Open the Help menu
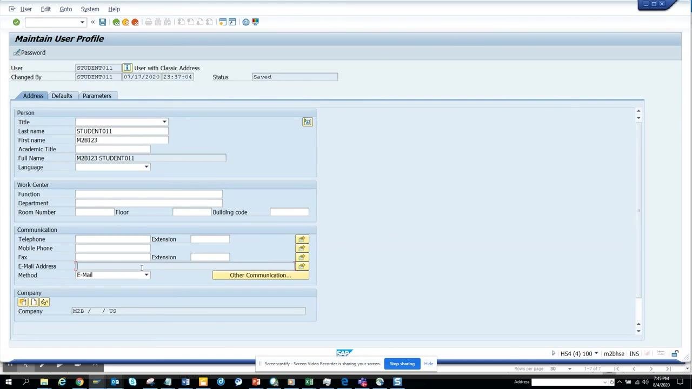 click(114, 9)
